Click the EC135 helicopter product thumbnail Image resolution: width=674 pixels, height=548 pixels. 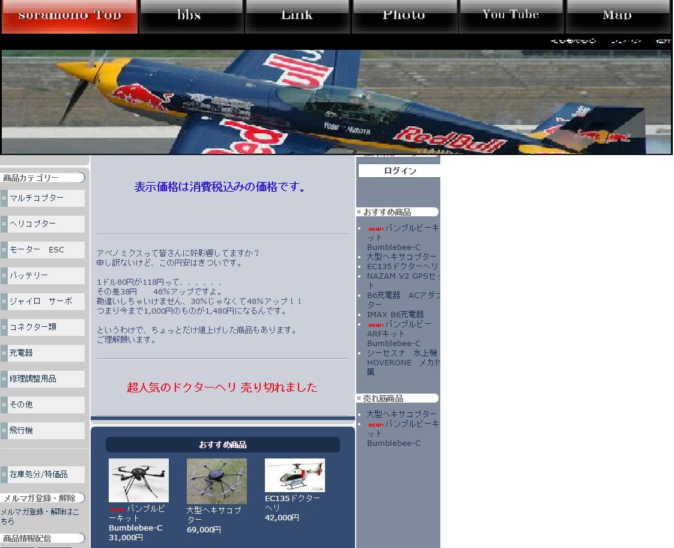point(295,475)
